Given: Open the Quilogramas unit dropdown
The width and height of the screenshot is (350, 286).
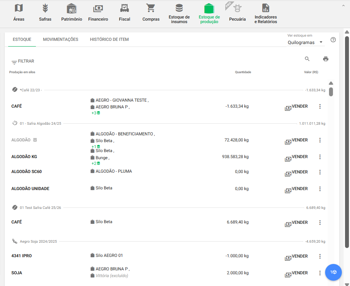Looking at the screenshot, I should [305, 42].
